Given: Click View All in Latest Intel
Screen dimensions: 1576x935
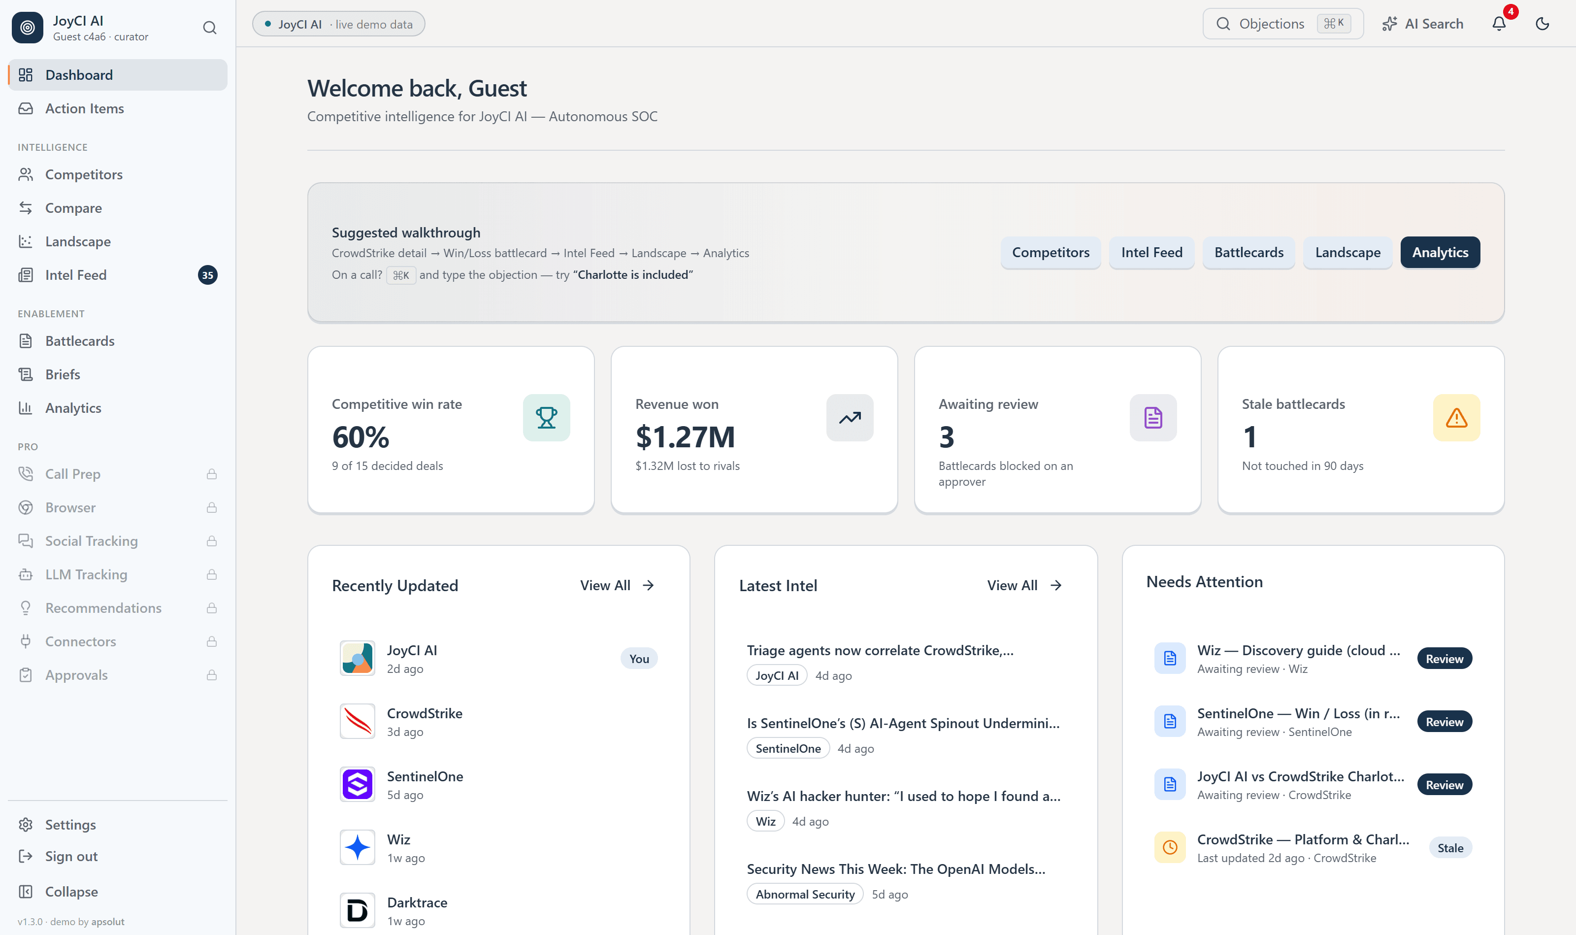Looking at the screenshot, I should coord(1025,585).
